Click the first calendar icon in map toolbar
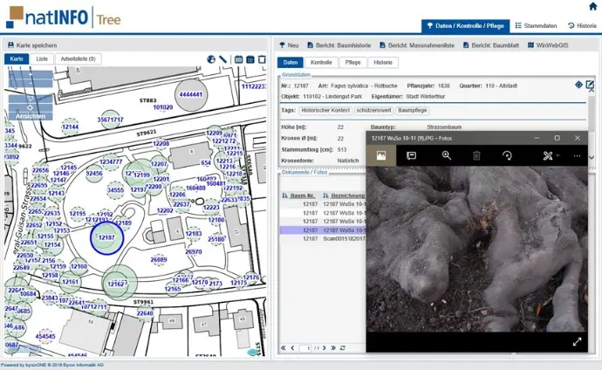Image resolution: width=602 pixels, height=370 pixels. pyautogui.click(x=238, y=59)
